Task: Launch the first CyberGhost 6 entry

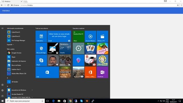Action: click(20, 32)
